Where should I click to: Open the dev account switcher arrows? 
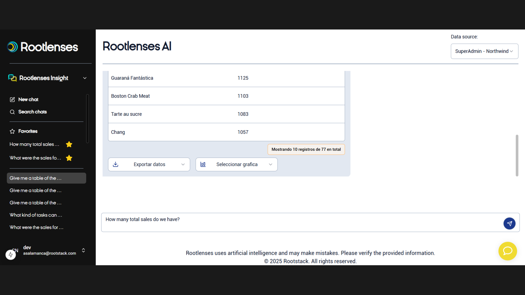point(83,250)
